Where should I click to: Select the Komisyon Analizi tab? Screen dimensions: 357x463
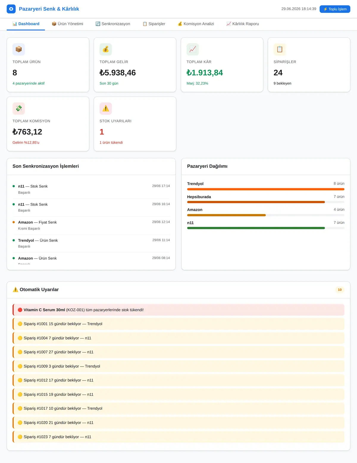click(196, 24)
